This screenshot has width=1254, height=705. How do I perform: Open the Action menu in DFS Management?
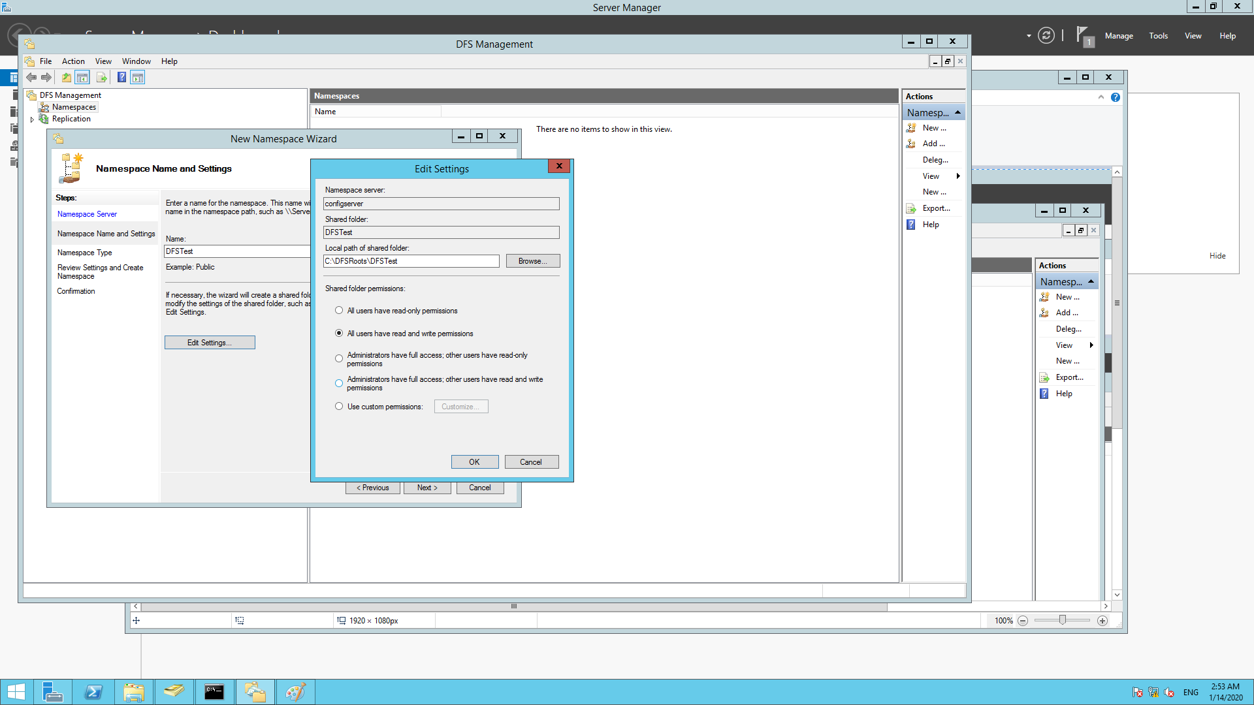72,61
